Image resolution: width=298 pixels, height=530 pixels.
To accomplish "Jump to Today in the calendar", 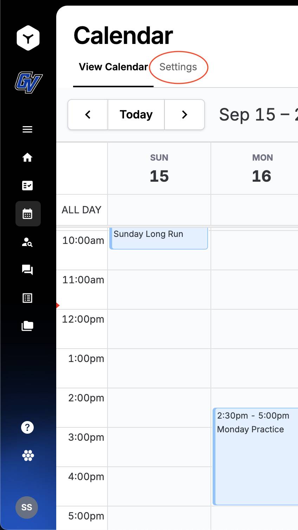I will pos(136,115).
